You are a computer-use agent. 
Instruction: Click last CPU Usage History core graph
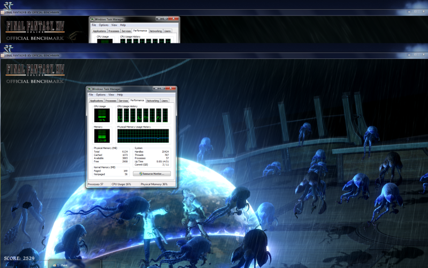click(165, 115)
